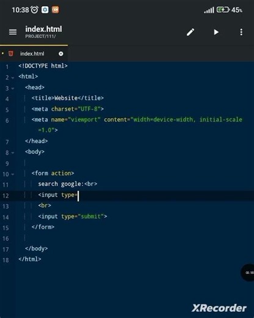Collapse the head tag fold on line 3
Image resolution: width=254 pixels, height=318 pixels.
click(13, 89)
